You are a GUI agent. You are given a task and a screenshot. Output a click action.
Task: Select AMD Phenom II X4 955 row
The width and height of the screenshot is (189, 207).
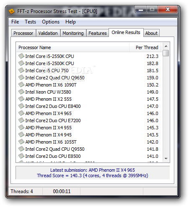pyautogui.click(x=89, y=128)
